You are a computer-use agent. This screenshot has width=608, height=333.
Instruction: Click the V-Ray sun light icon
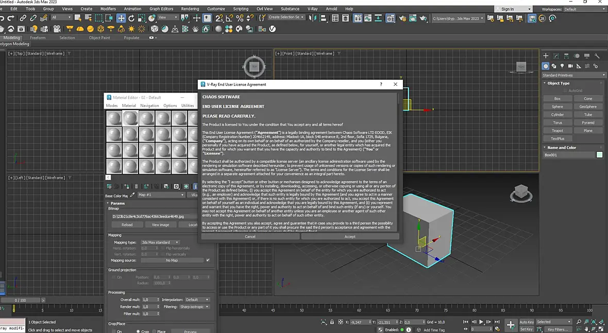pyautogui.click(x=131, y=29)
